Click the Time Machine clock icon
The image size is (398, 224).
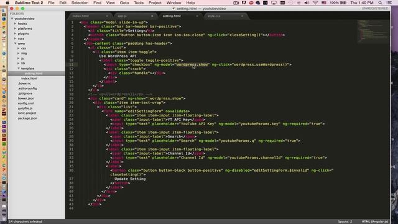(x=290, y=2)
